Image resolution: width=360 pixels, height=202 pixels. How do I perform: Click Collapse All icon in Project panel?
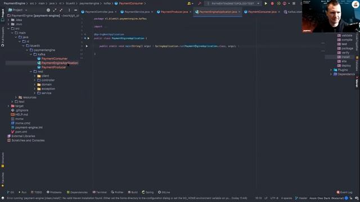[61, 10]
